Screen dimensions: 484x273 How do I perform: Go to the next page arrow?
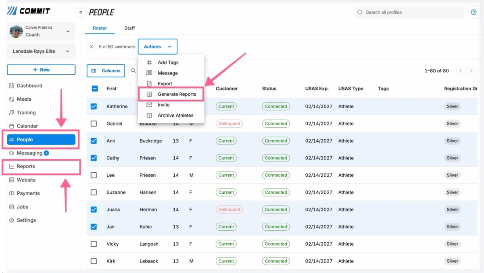[x=471, y=70]
